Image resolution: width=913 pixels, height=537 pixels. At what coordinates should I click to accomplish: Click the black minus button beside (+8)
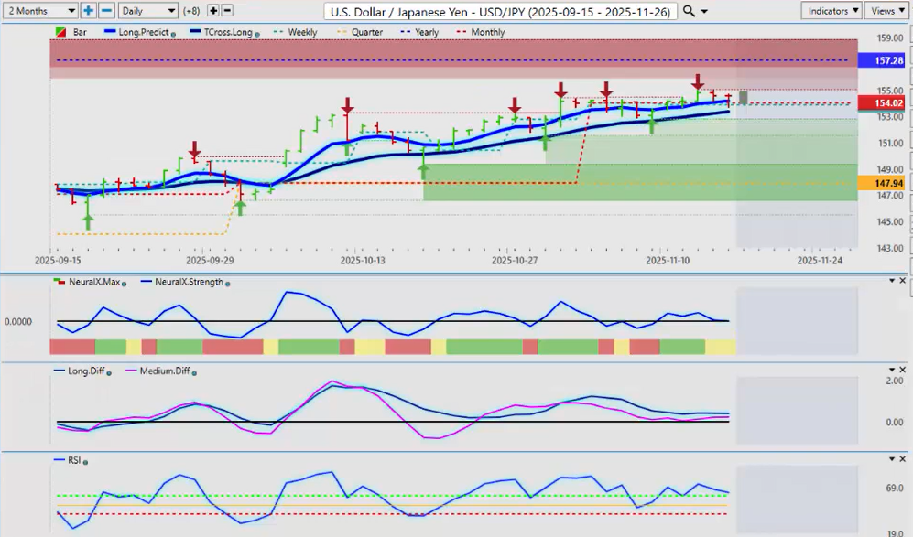(x=227, y=10)
